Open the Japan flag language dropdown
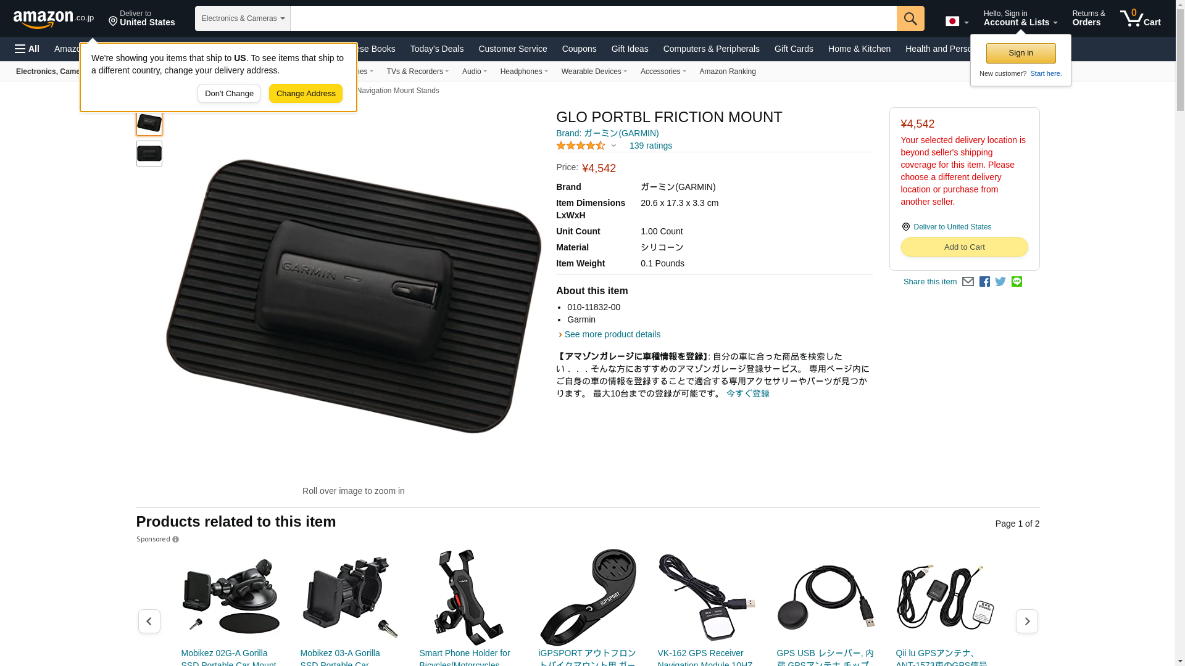 click(x=957, y=22)
